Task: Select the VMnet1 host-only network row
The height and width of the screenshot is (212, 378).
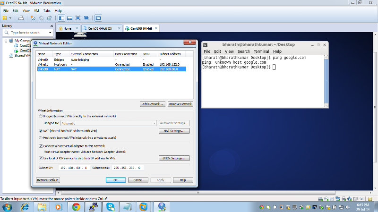Action: point(112,64)
